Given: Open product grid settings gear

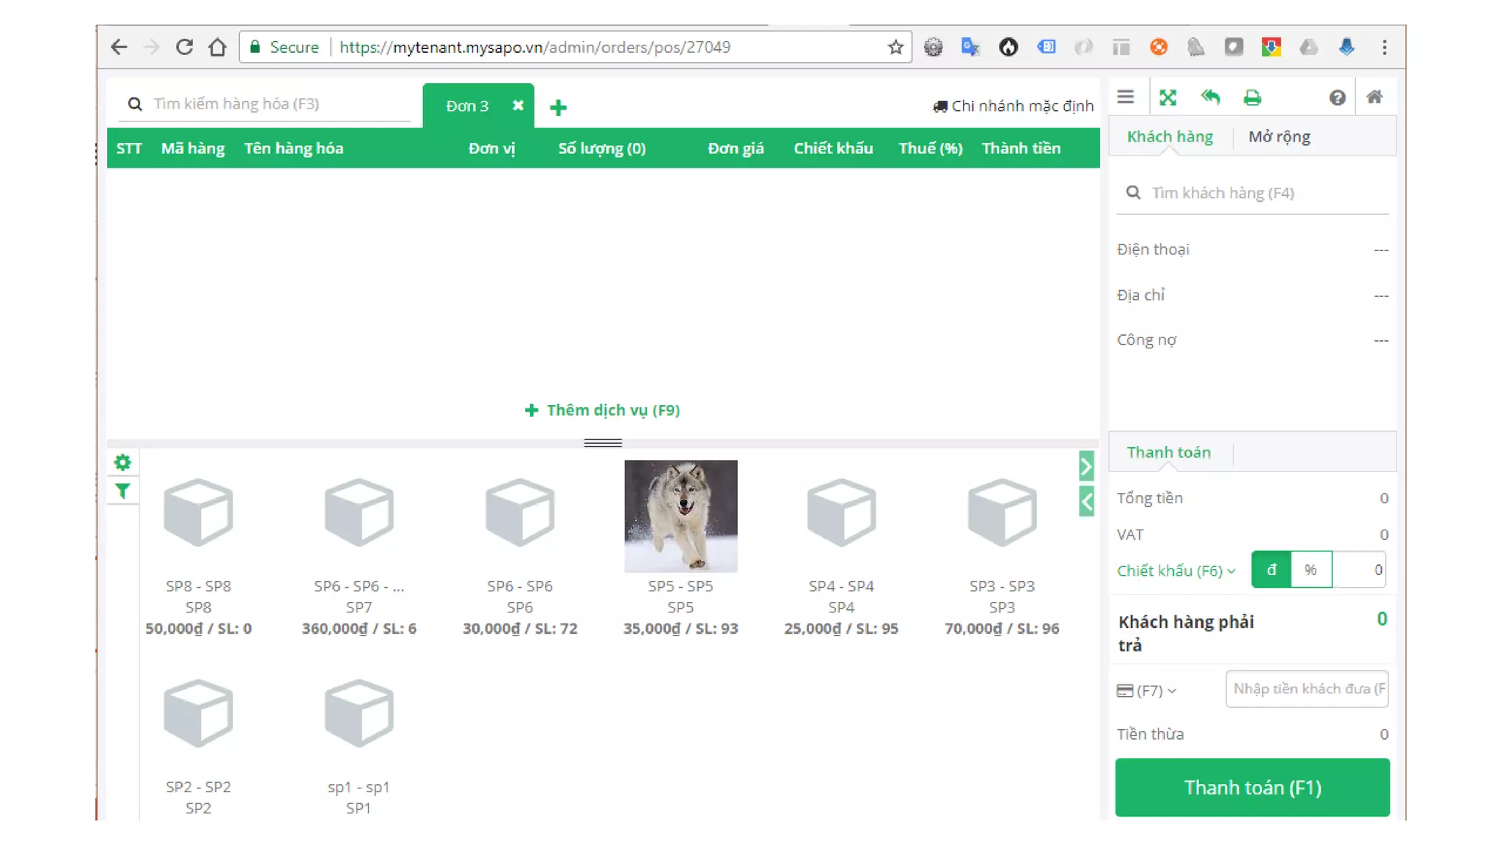Looking at the screenshot, I should 122,462.
